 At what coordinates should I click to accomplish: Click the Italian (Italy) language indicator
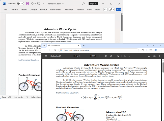(x=36, y=97)
